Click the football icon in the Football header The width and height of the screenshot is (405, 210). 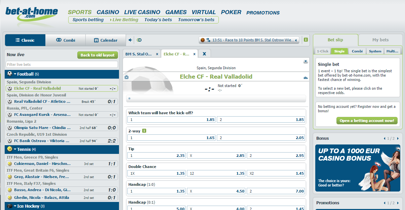[9, 74]
